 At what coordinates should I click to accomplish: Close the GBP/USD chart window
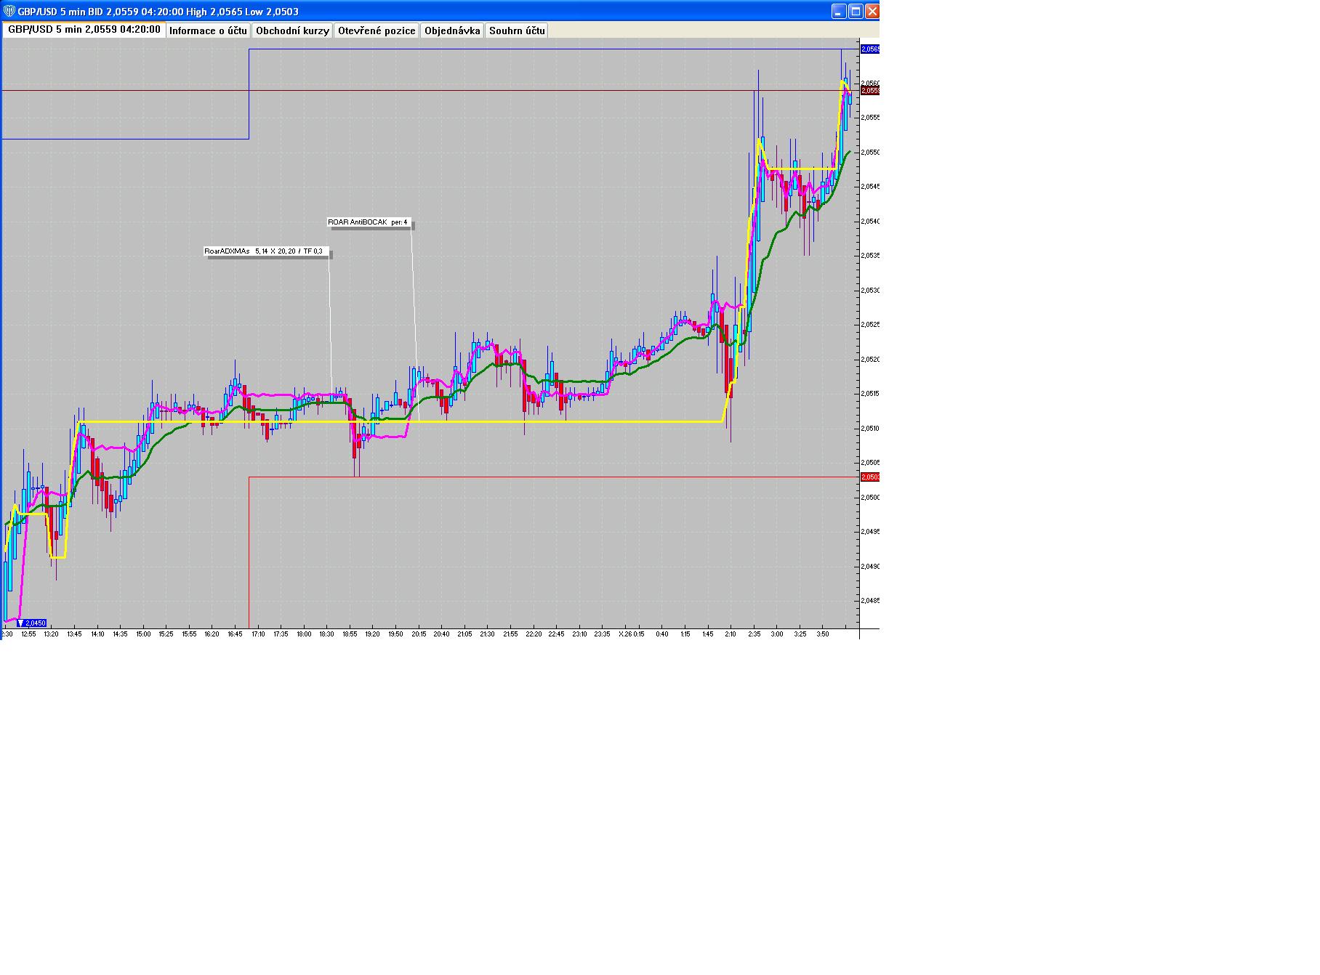(x=872, y=11)
